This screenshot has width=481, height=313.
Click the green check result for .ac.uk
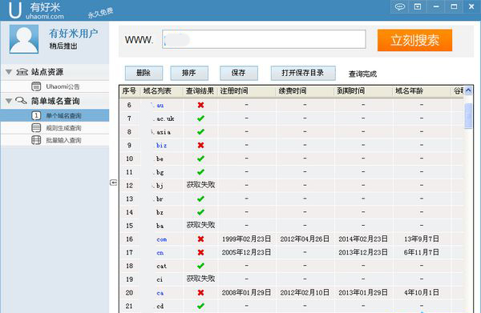200,118
